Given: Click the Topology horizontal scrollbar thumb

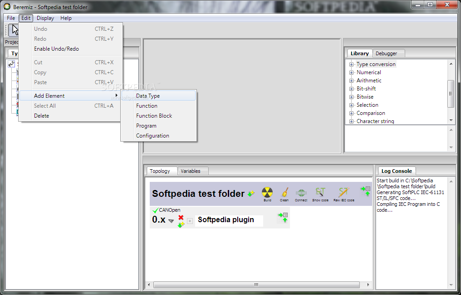Looking at the screenshot, I should pyautogui.click(x=256, y=285).
